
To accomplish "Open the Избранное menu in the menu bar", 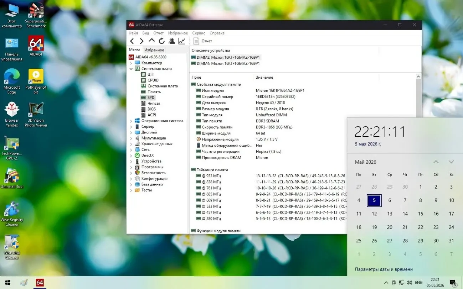I will coord(178,33).
